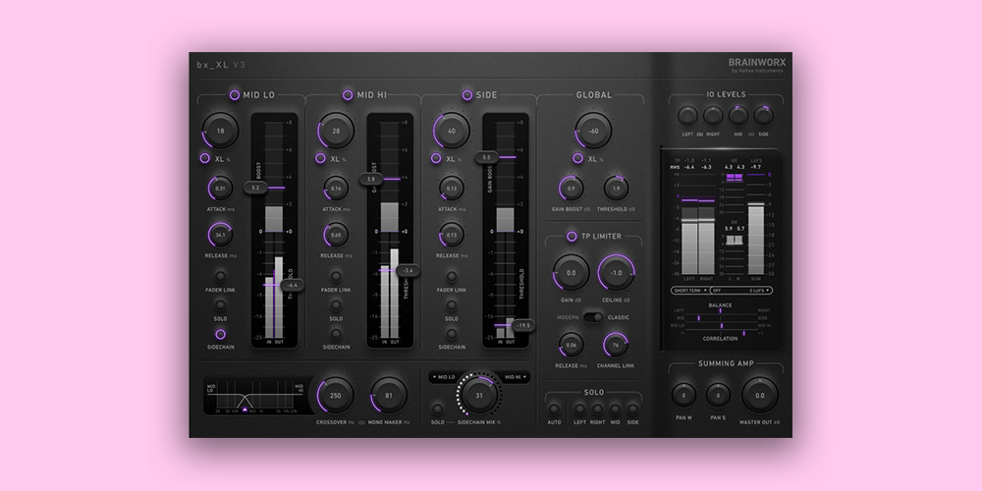Click the MID HI XL knob showing 28

tap(336, 131)
